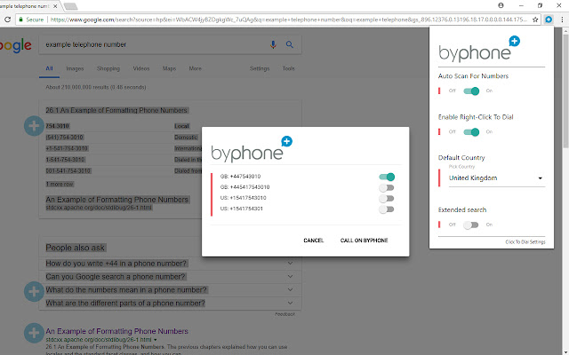The width and height of the screenshot is (569, 355).
Task: Click the blue search magnifier icon
Action: 289,44
